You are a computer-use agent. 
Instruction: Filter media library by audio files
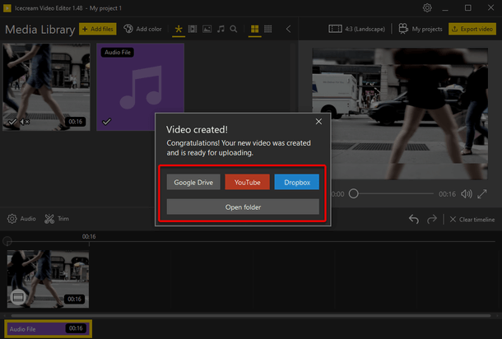[x=221, y=29]
